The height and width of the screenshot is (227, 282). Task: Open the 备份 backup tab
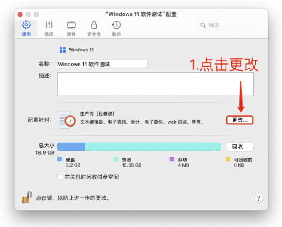pos(117,29)
